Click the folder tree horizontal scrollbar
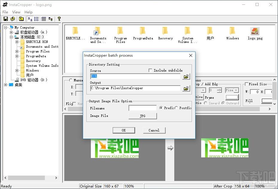 pyautogui.click(x=31, y=178)
